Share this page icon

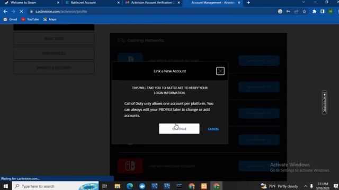[x=296, y=12]
